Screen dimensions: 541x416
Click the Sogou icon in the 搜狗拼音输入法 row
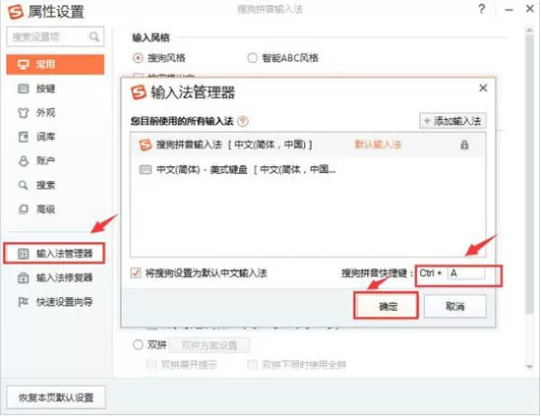click(x=146, y=145)
